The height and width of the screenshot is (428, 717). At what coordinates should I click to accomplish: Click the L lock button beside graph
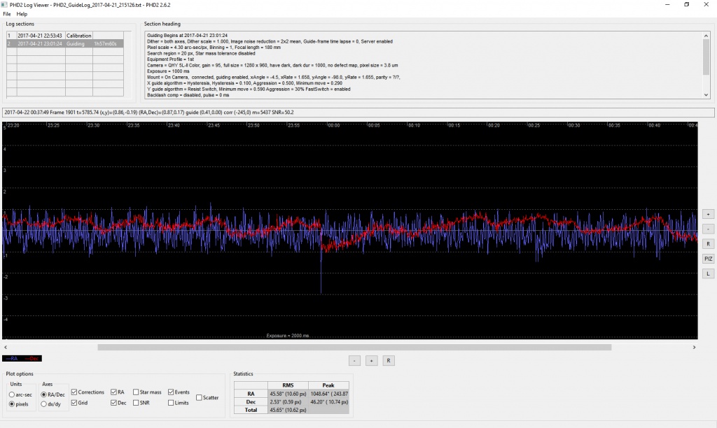pyautogui.click(x=708, y=273)
